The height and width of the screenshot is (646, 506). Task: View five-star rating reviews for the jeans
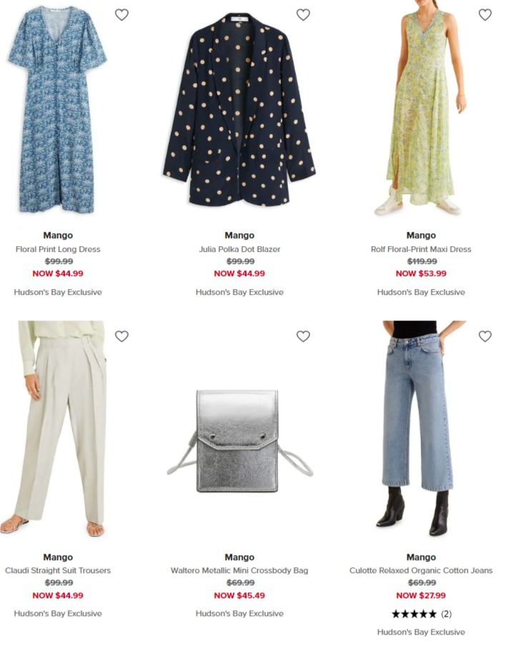[x=421, y=615]
